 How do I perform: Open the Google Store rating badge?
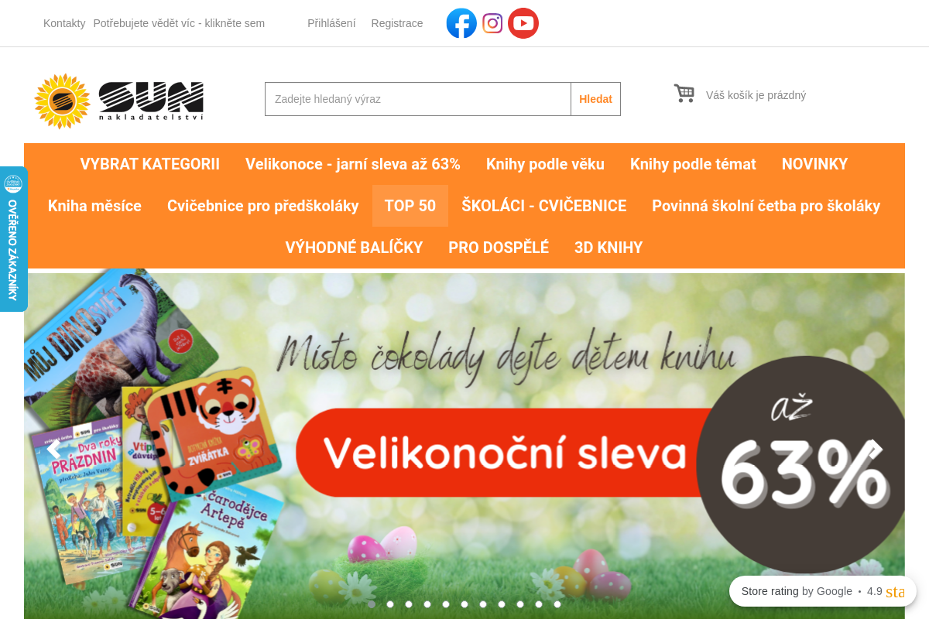tap(823, 591)
